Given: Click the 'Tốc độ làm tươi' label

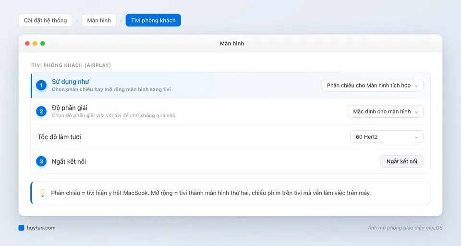Looking at the screenshot, I should (59, 137).
